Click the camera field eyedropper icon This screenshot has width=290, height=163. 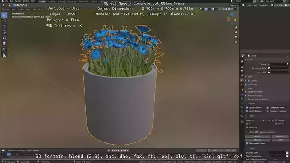[287, 64]
